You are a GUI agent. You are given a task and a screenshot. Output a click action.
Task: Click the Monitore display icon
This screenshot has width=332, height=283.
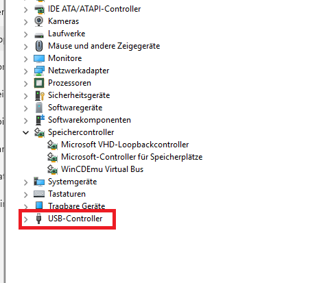point(39,58)
